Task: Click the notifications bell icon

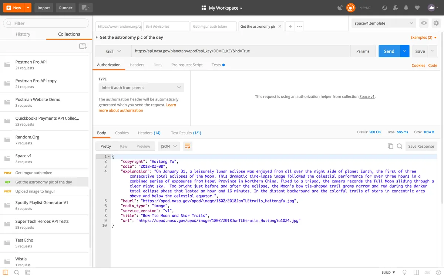Action: pos(406,8)
